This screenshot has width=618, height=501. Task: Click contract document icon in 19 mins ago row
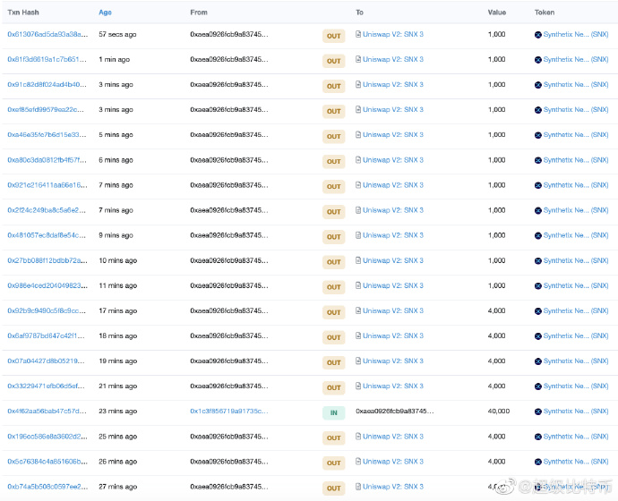click(x=358, y=361)
